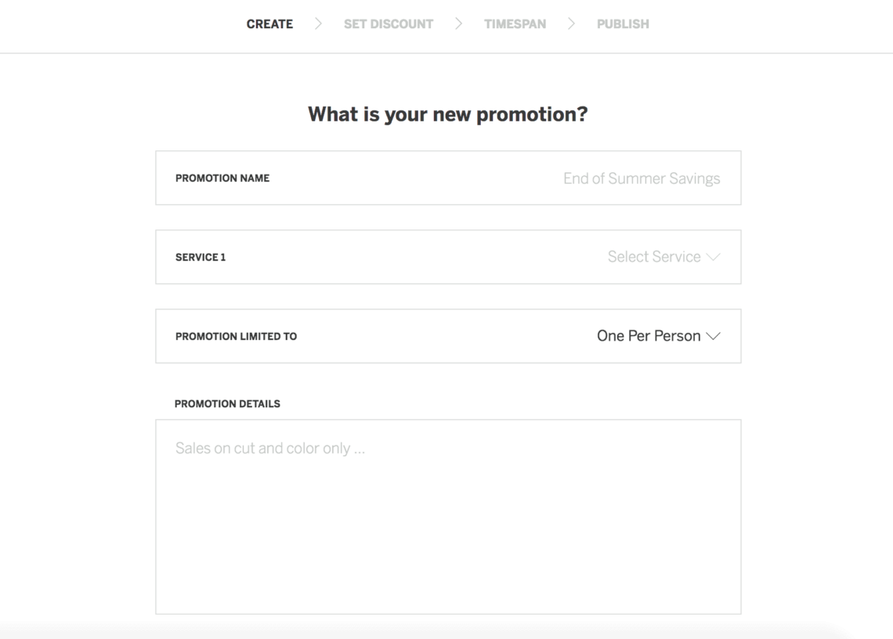Click the chevron arrow after CREATE step
Viewport: 893px width, 639px height.
(319, 23)
